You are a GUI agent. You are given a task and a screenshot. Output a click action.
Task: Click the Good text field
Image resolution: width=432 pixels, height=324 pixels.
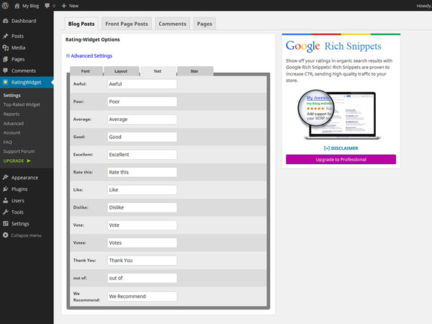(x=142, y=137)
